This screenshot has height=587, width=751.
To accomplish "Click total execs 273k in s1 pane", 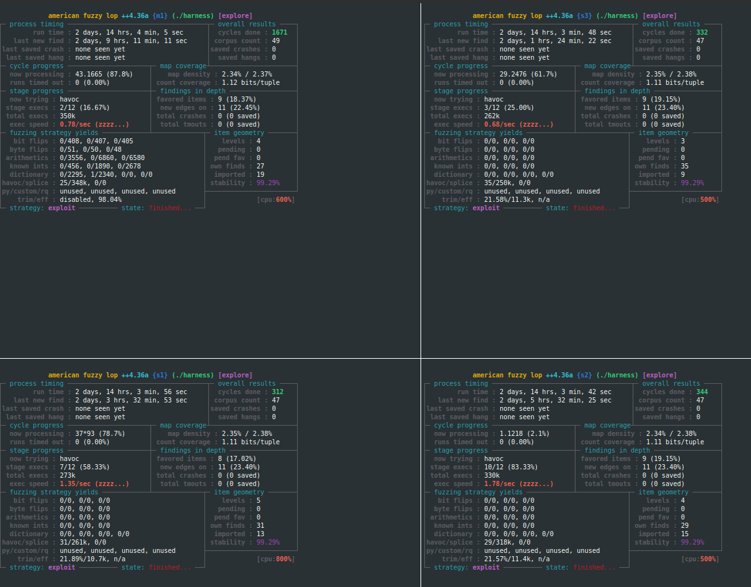I will click(x=68, y=475).
